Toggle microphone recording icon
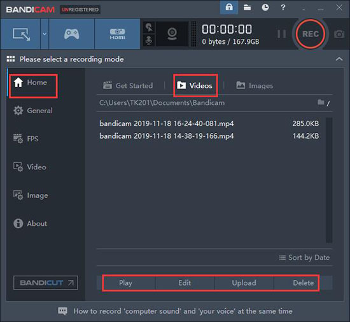 (x=149, y=40)
